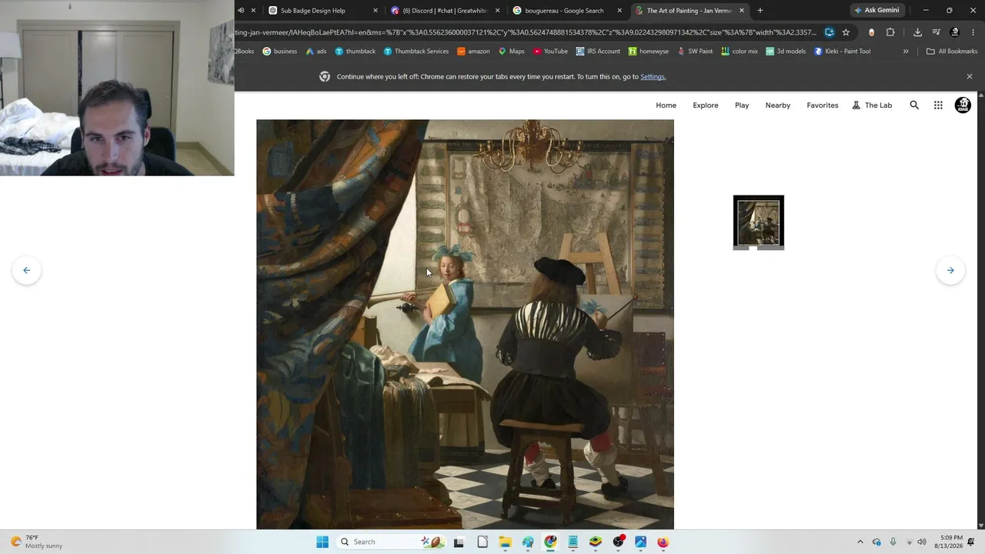Open the ads bookmark

point(316,52)
